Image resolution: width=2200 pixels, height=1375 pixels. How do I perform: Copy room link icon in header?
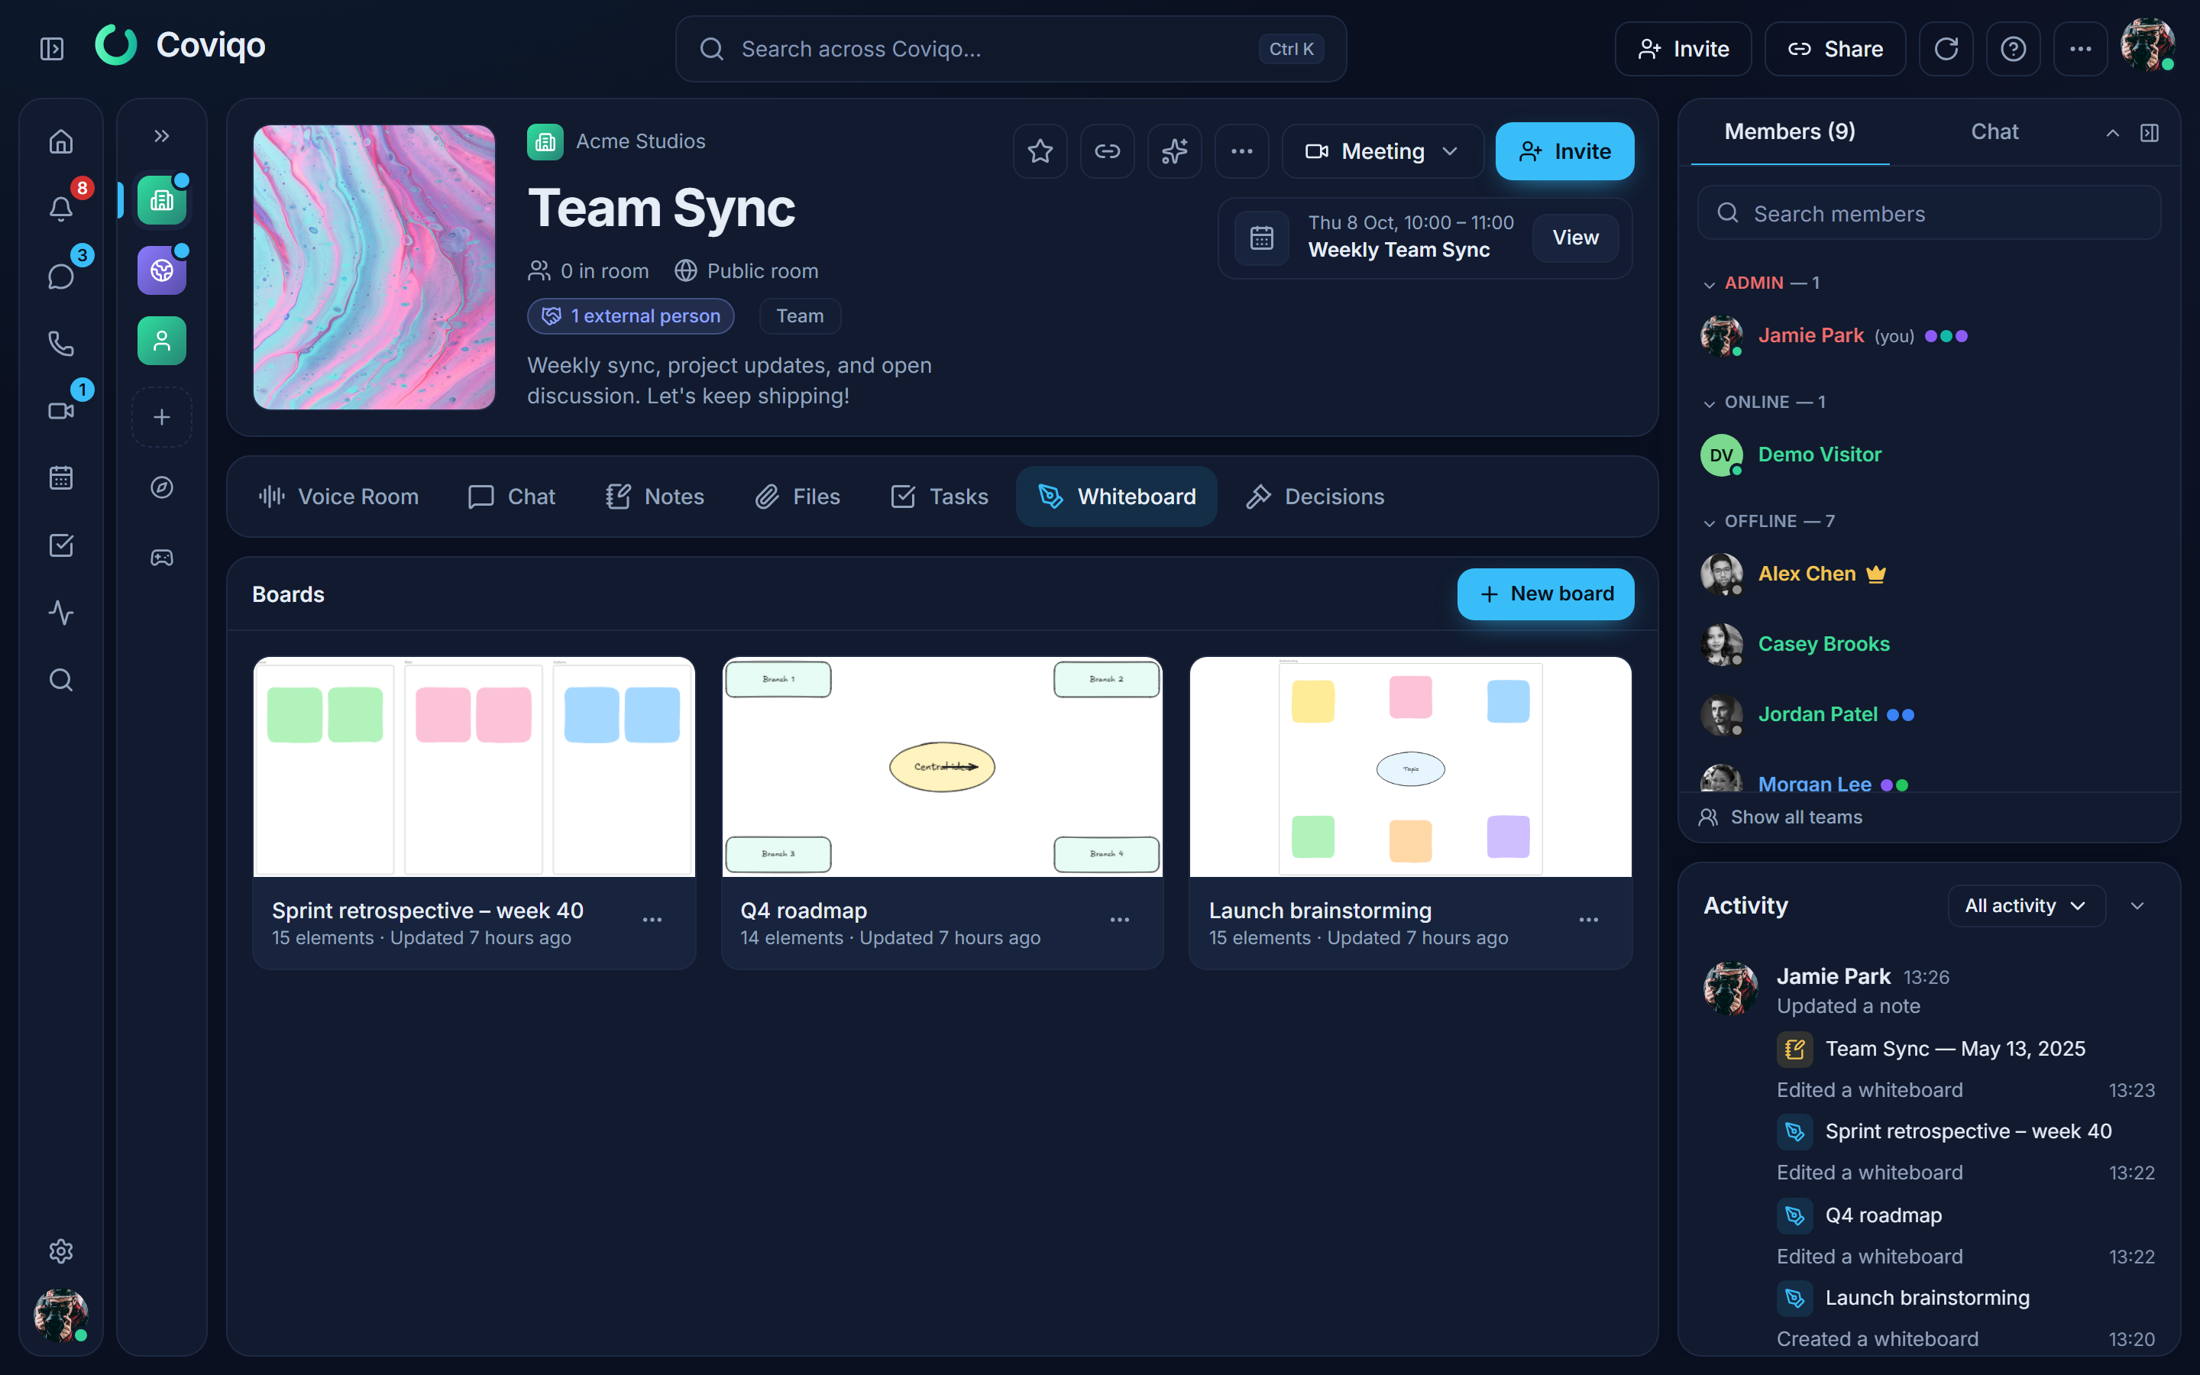1108,151
